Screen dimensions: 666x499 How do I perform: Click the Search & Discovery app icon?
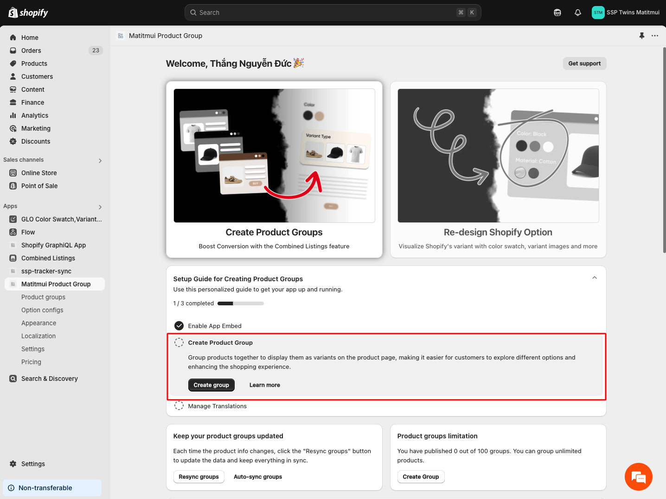pyautogui.click(x=13, y=379)
